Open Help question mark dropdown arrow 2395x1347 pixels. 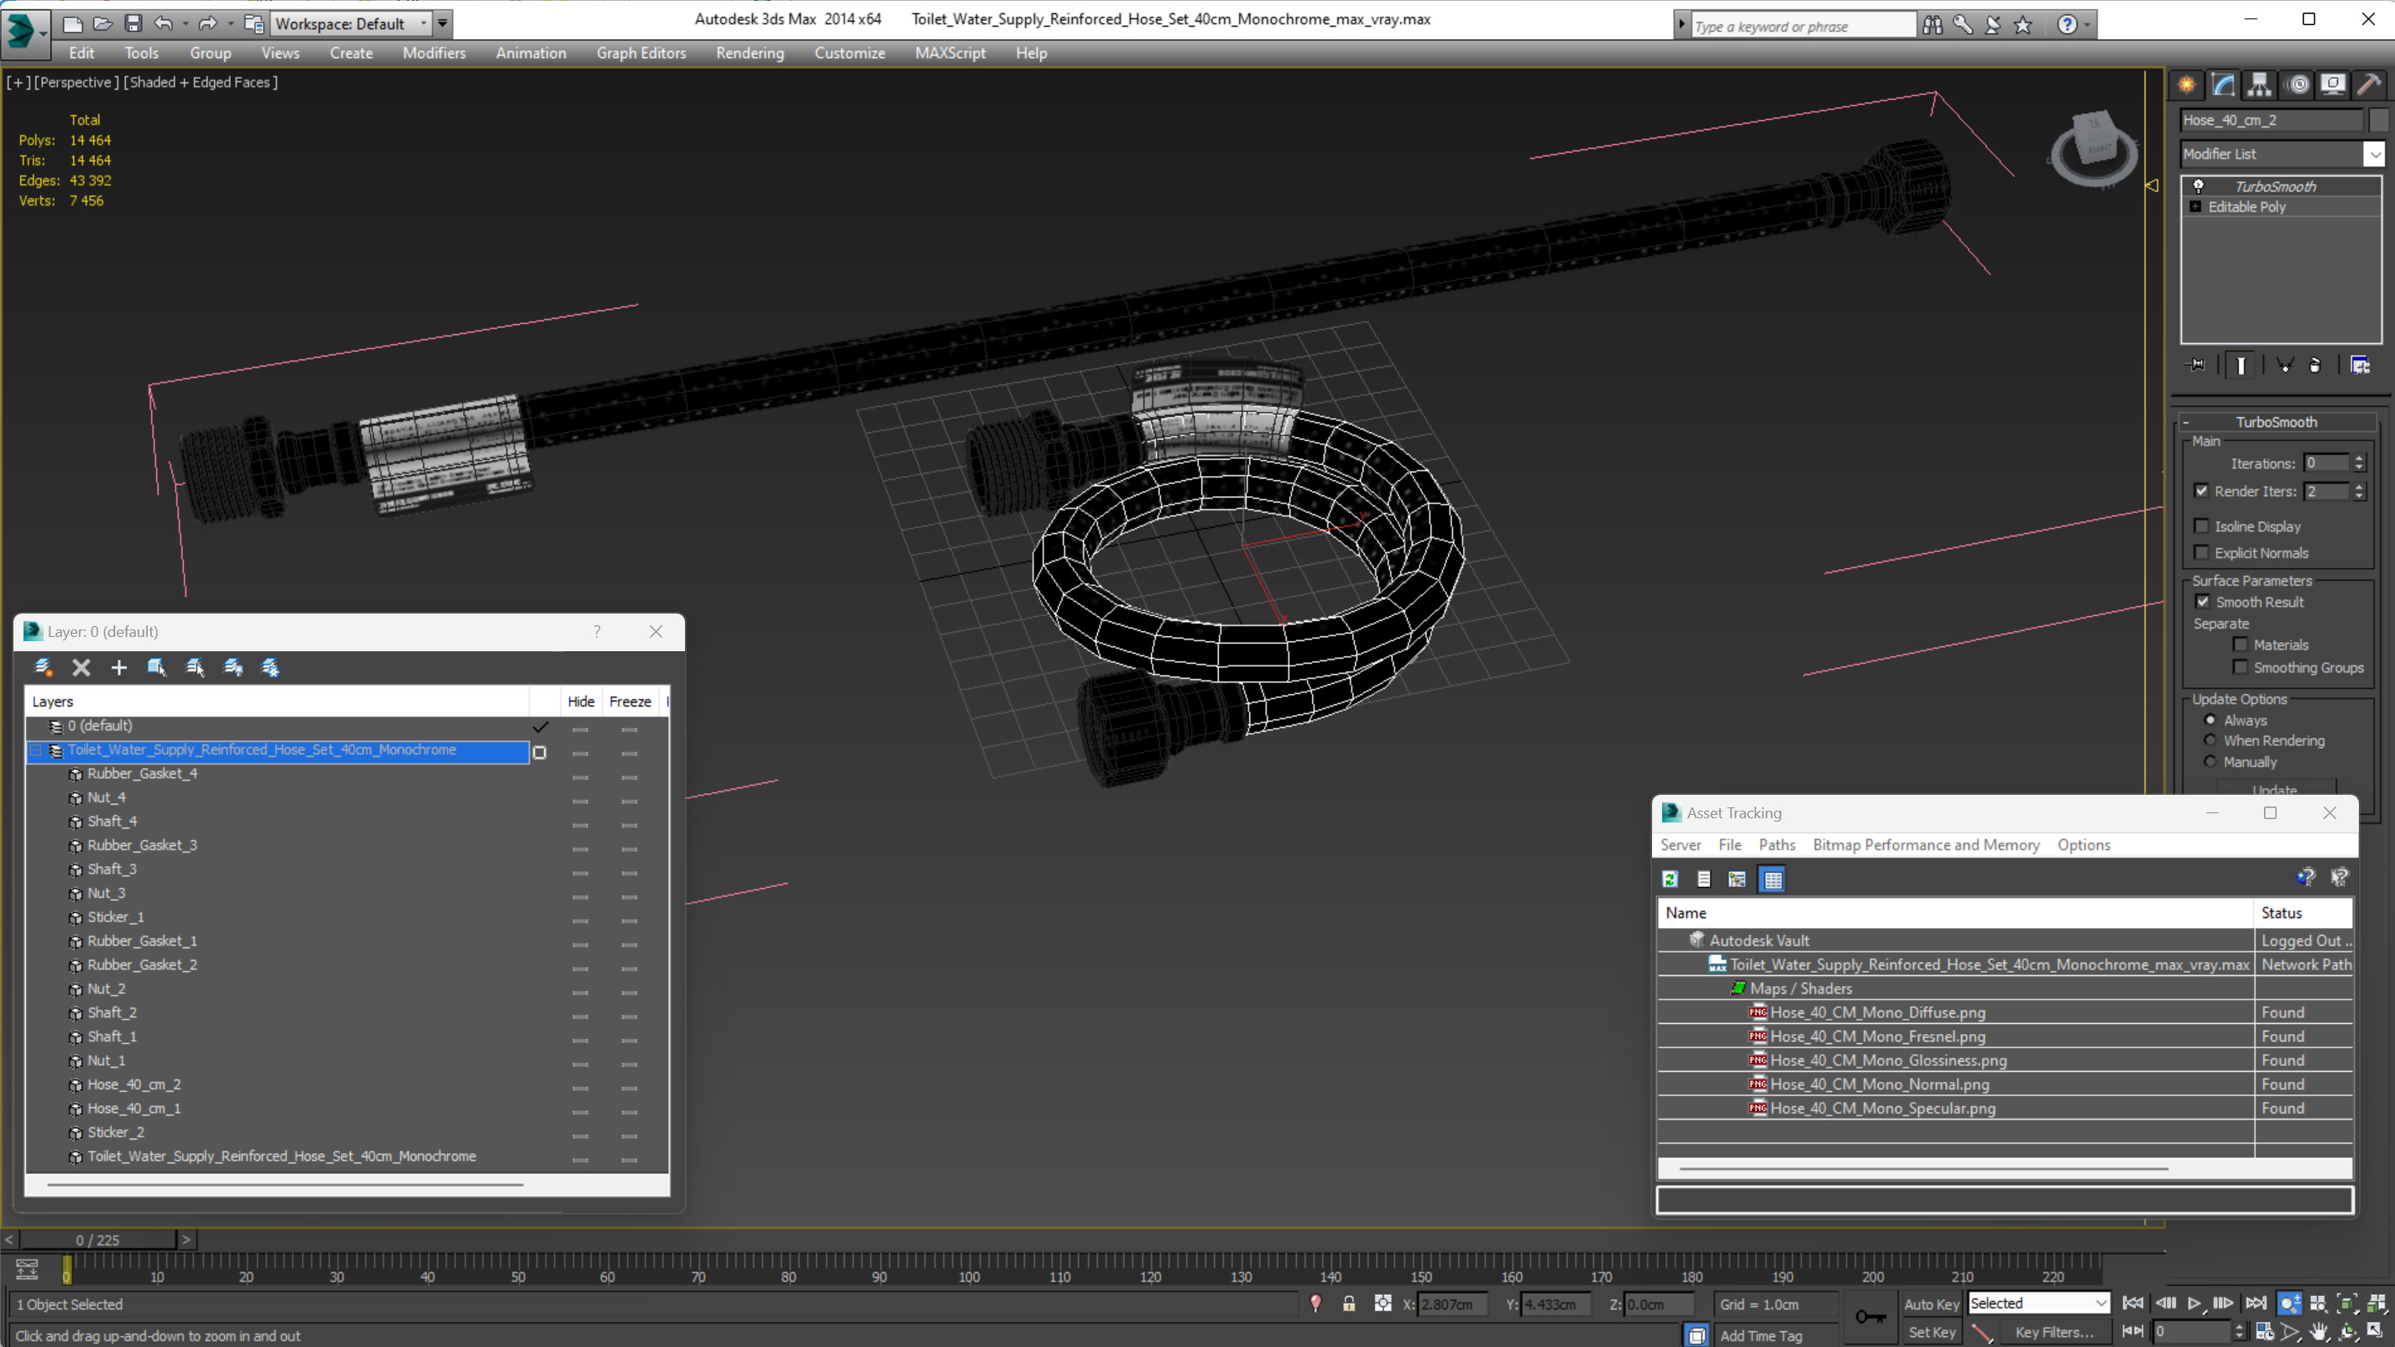(2087, 25)
